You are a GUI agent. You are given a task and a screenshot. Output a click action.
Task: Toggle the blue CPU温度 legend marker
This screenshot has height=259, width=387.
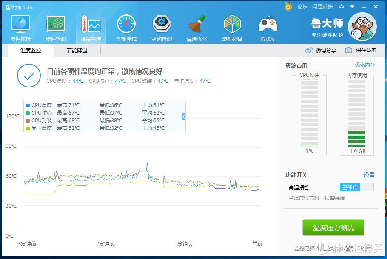pos(28,105)
